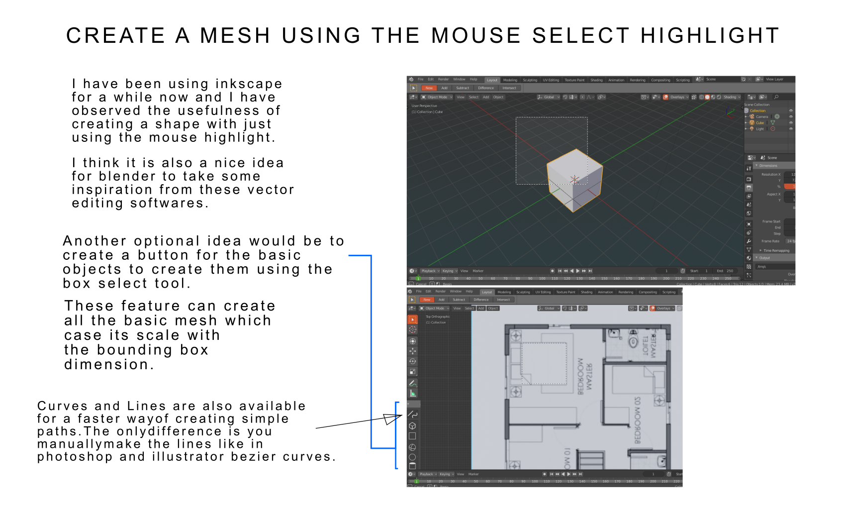Open the Texture checkerboard properties tab
846x514 pixels.
(749, 267)
